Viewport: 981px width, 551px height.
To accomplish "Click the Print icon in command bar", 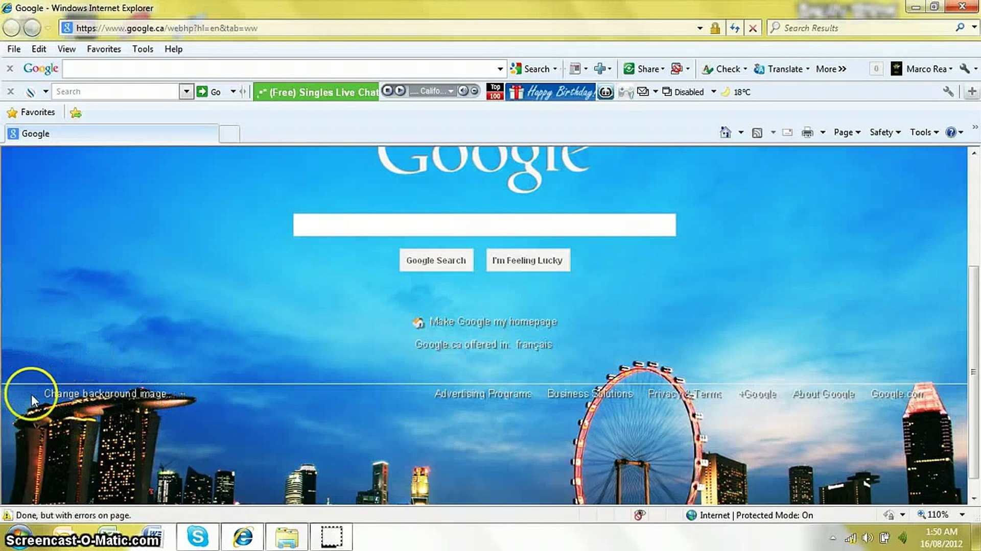I will click(x=807, y=133).
